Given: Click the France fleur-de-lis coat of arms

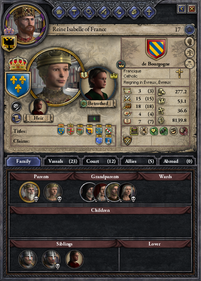Looking at the screenshot, I should (18, 85).
